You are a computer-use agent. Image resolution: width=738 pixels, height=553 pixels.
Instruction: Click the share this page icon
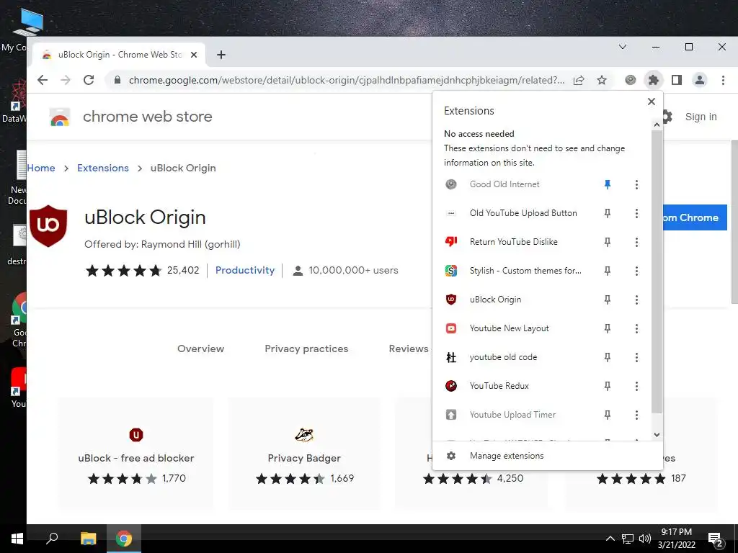tap(579, 80)
